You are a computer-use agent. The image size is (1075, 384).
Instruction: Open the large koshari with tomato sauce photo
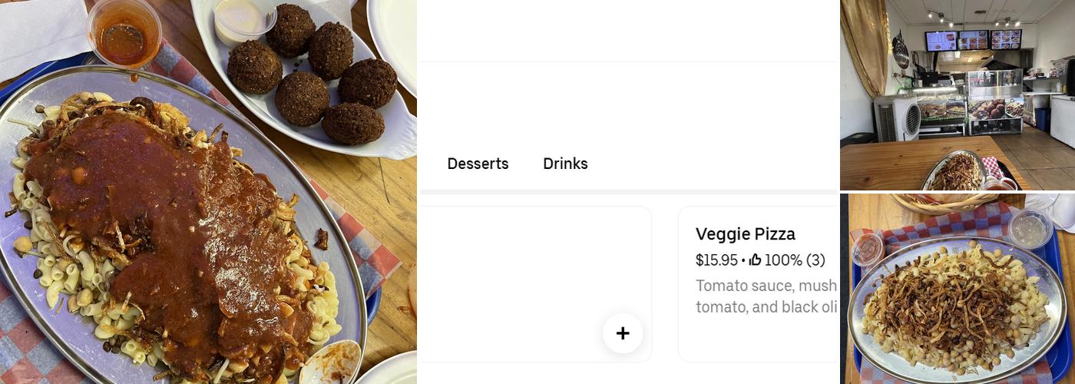[177, 230]
